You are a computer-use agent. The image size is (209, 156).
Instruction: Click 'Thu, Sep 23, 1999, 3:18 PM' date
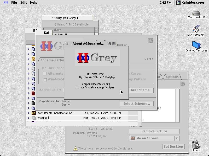point(102,113)
